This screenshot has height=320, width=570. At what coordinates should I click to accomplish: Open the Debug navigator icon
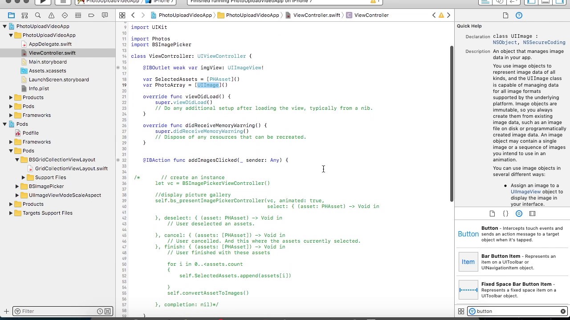point(78,15)
